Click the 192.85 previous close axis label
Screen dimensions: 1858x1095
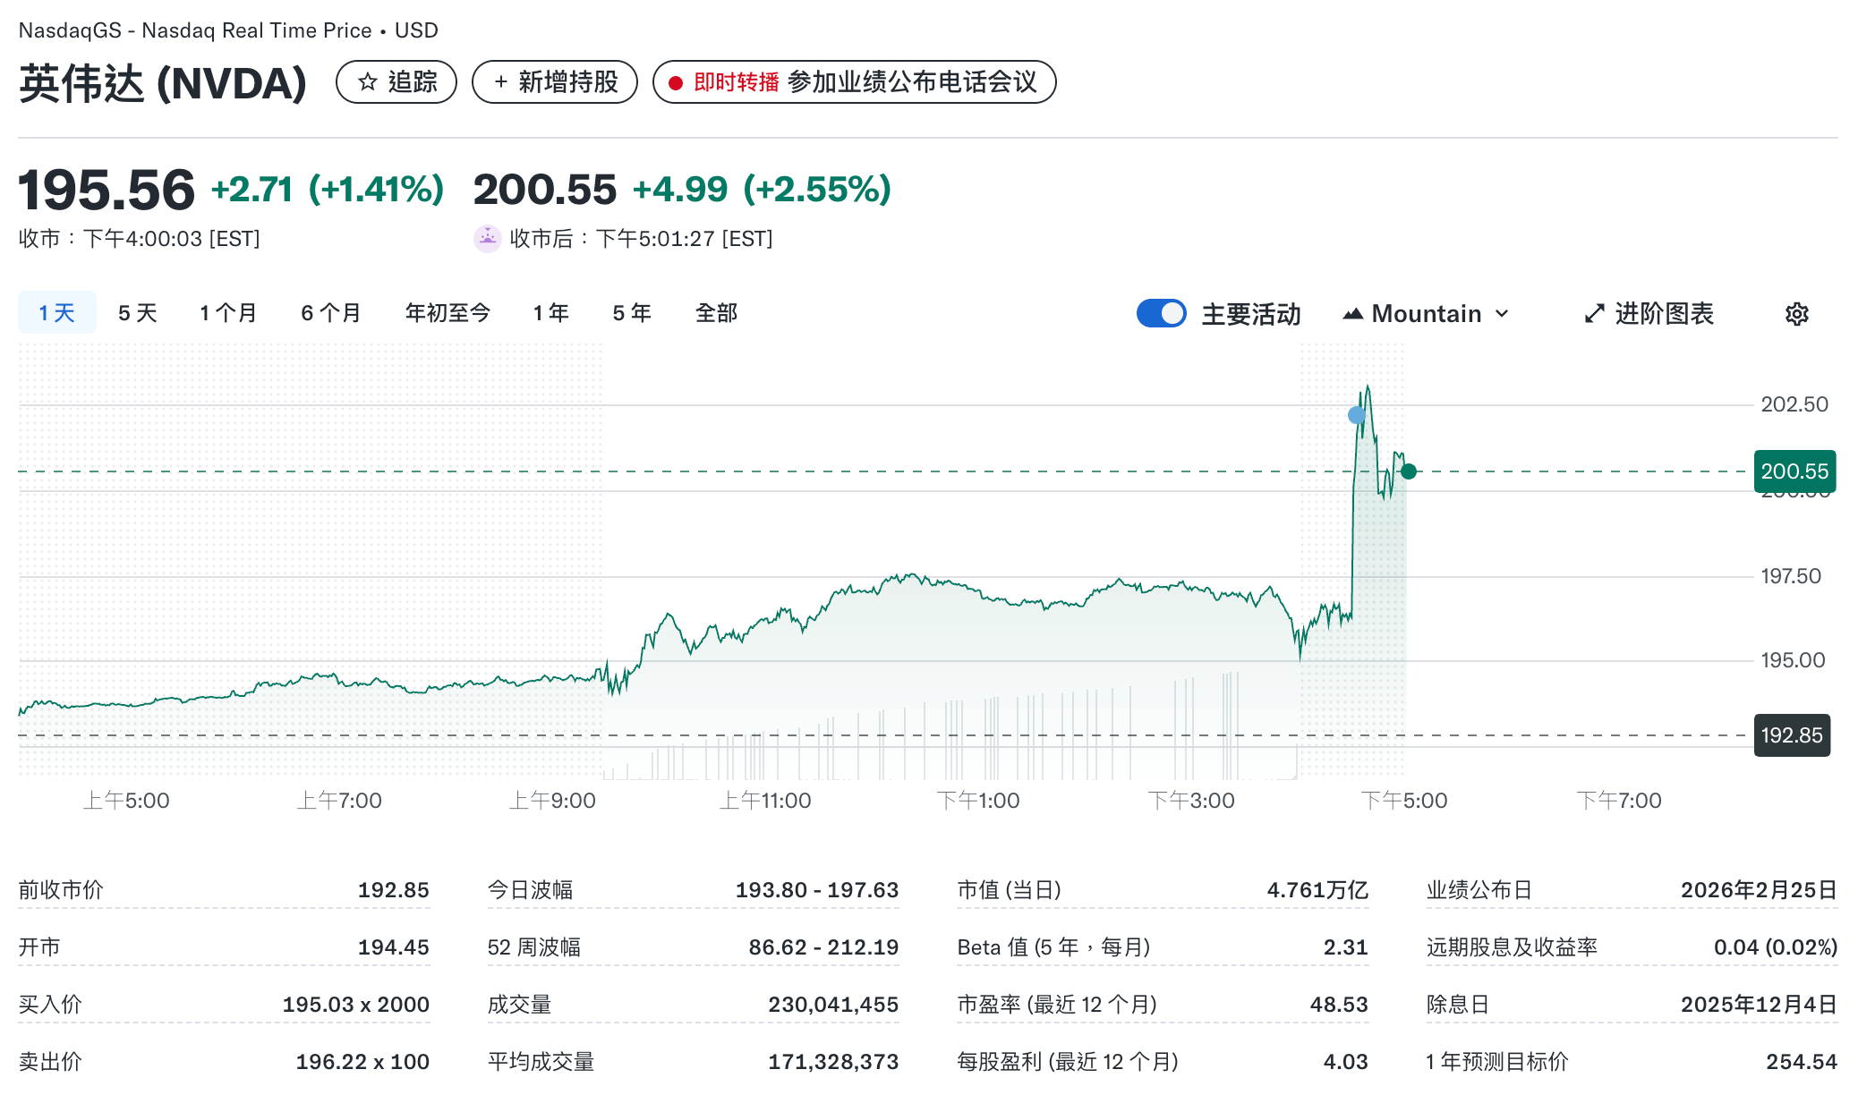(1791, 735)
